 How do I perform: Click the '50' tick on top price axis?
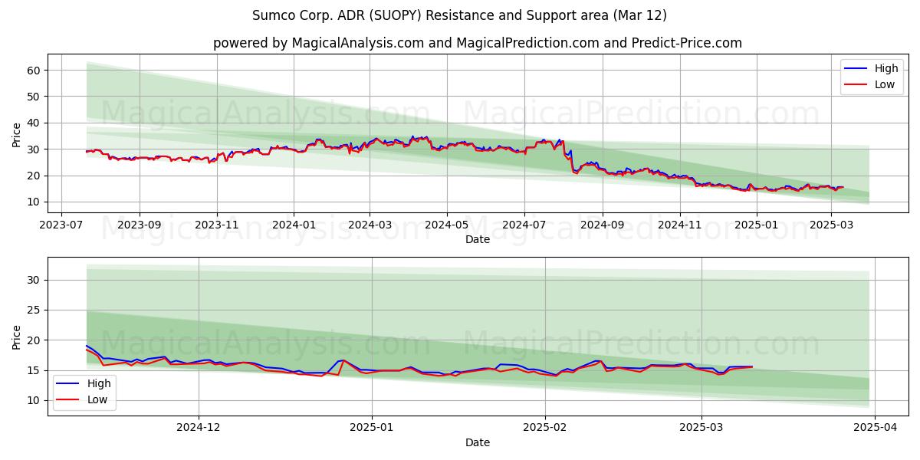point(35,97)
